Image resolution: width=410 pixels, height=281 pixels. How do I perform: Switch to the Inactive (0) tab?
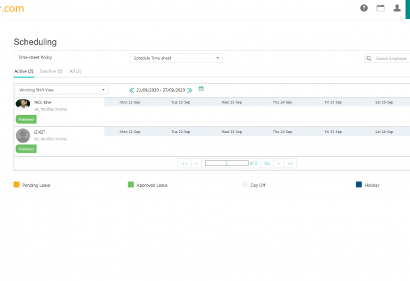coord(51,71)
